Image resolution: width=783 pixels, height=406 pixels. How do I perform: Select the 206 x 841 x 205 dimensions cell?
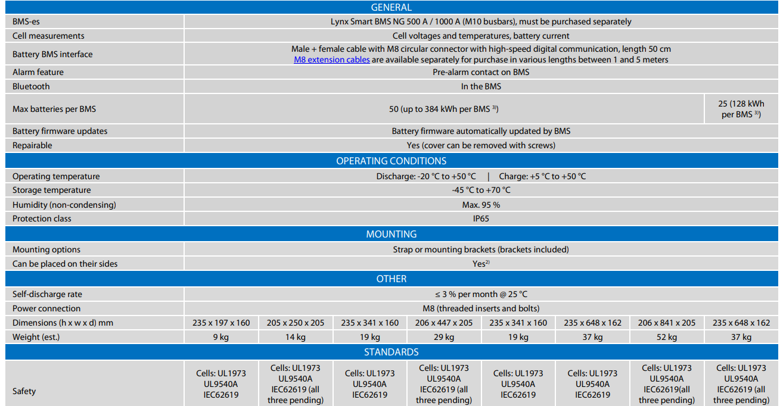point(666,323)
